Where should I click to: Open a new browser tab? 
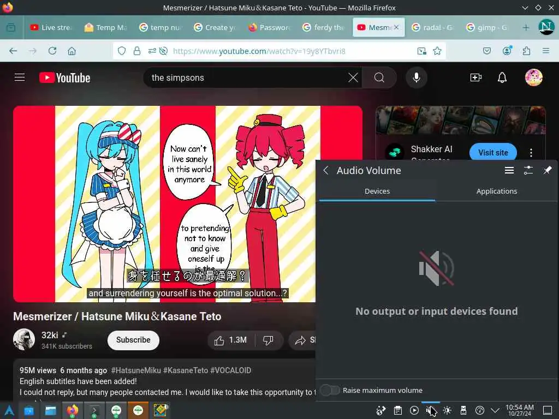point(526,27)
